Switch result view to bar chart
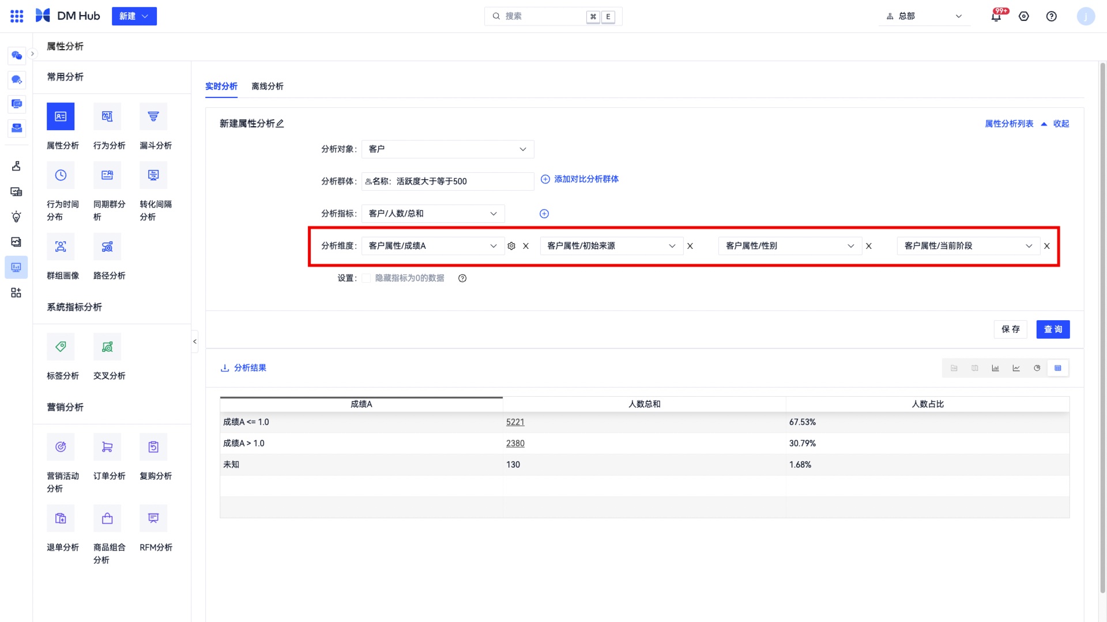The height and width of the screenshot is (622, 1107). click(996, 368)
